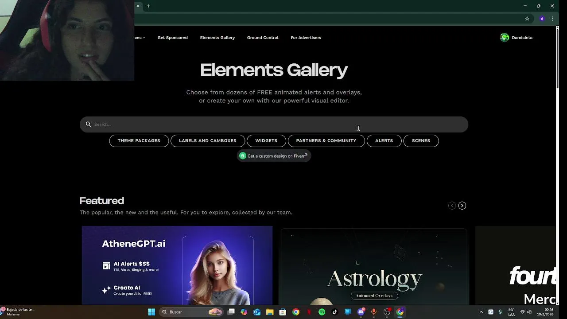Viewport: 567px width, 319px height.
Task: Open the first Chrome taskbar icon
Action: pyautogui.click(x=296, y=312)
